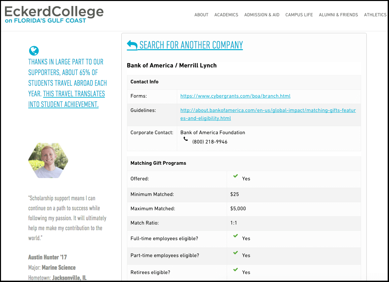Click the 'Maximum Matched:' label
This screenshot has height=282, width=389.
point(153,209)
